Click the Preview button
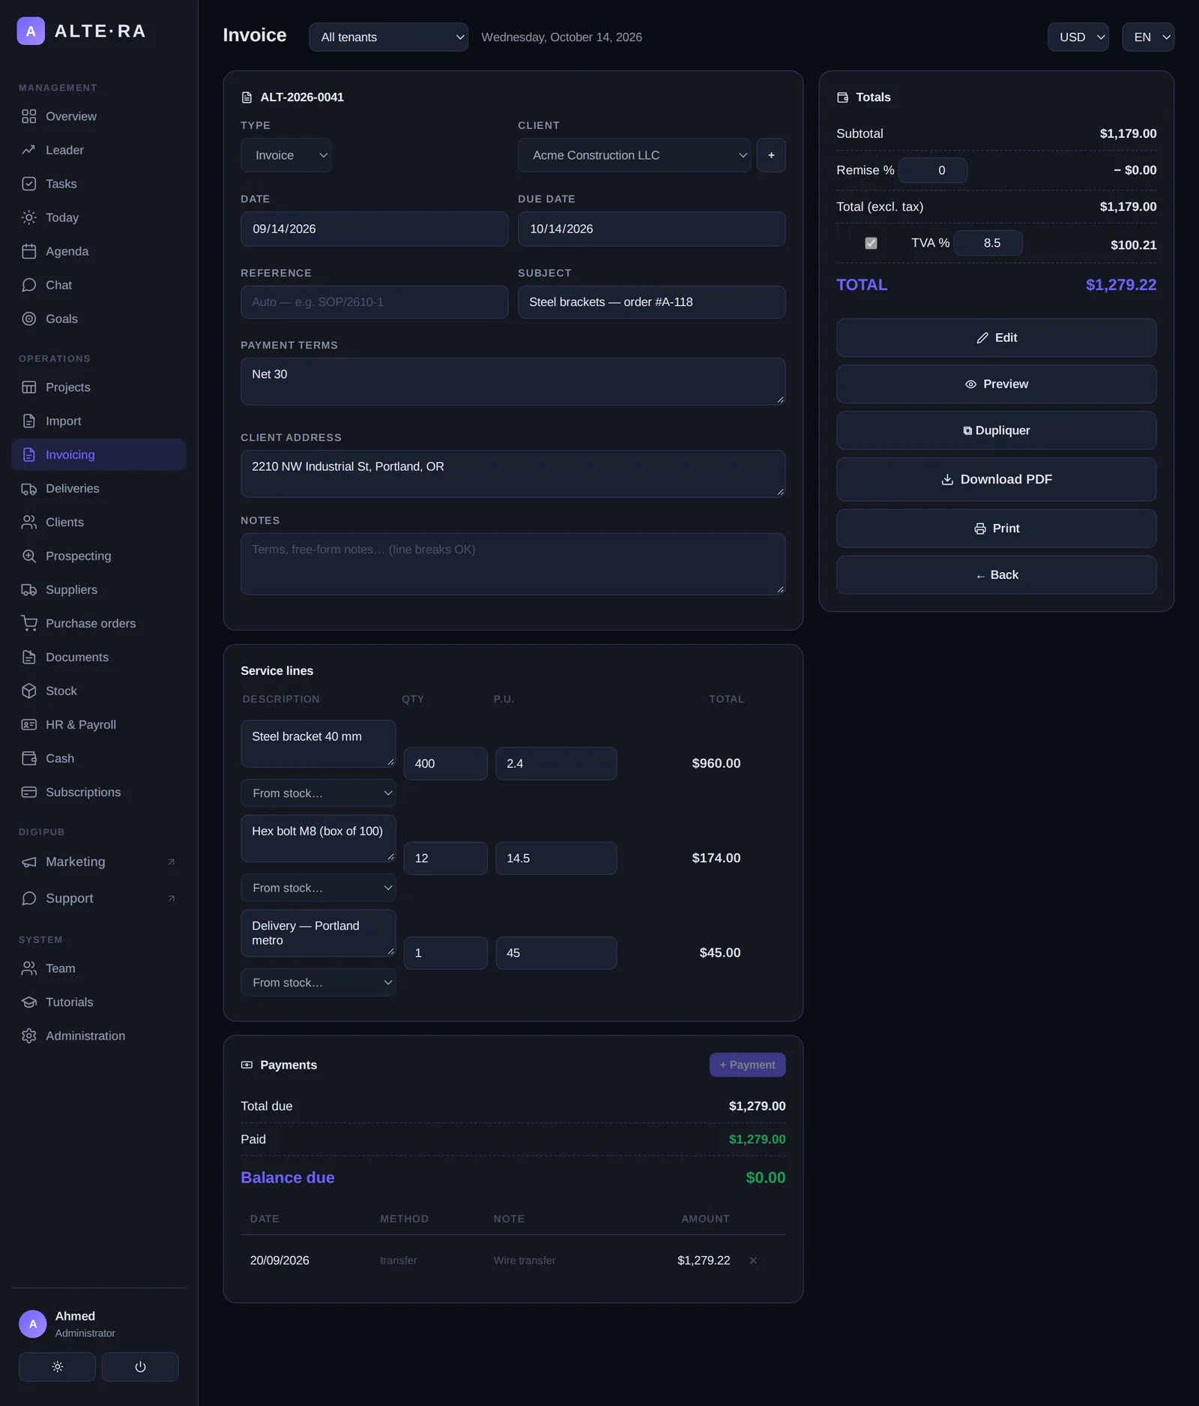 996,384
